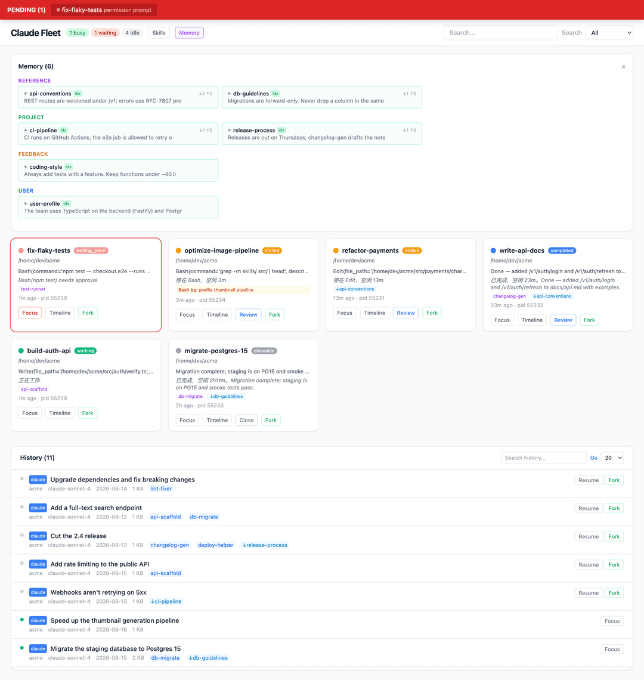
Task: Fork the fix-flaky-tests session
Action: point(88,313)
